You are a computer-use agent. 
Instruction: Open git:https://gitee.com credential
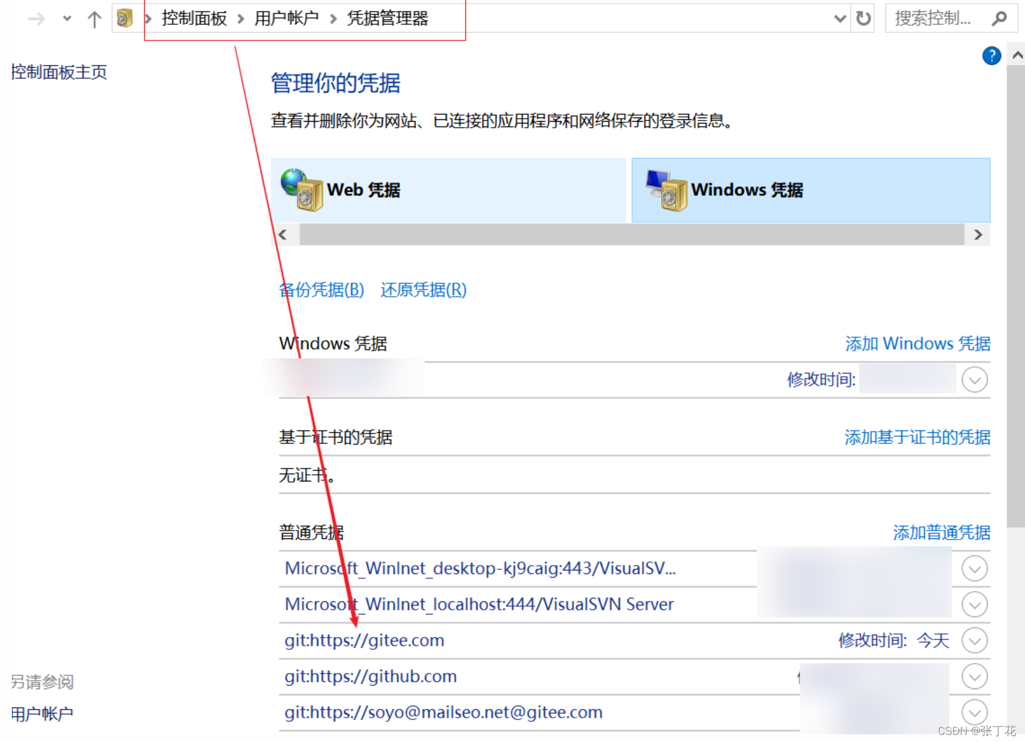tap(364, 640)
